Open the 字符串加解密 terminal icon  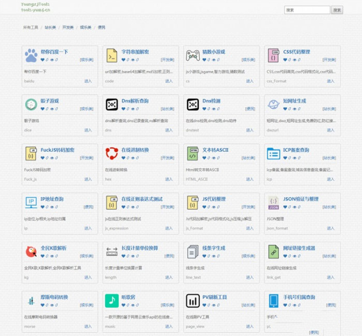(112, 55)
